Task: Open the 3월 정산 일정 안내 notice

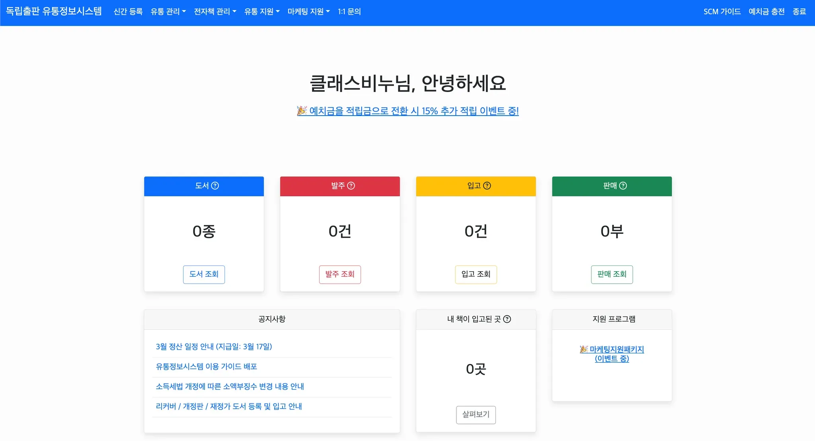Action: 214,347
